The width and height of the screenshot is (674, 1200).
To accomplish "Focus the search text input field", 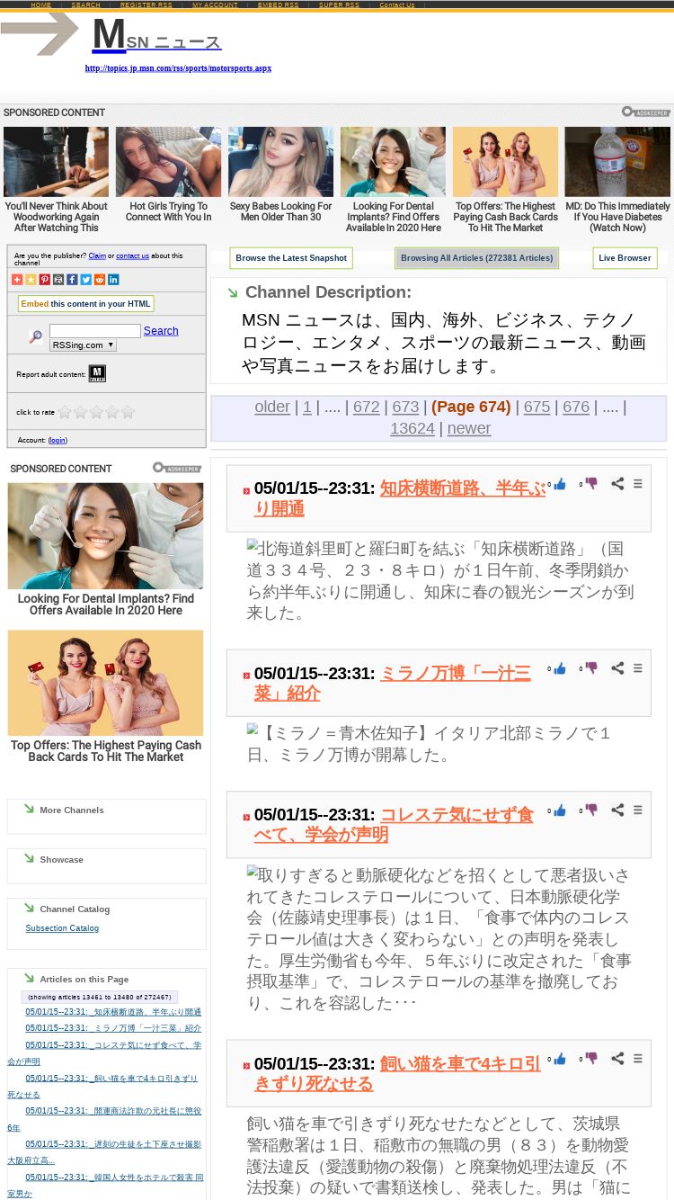I will (95, 331).
